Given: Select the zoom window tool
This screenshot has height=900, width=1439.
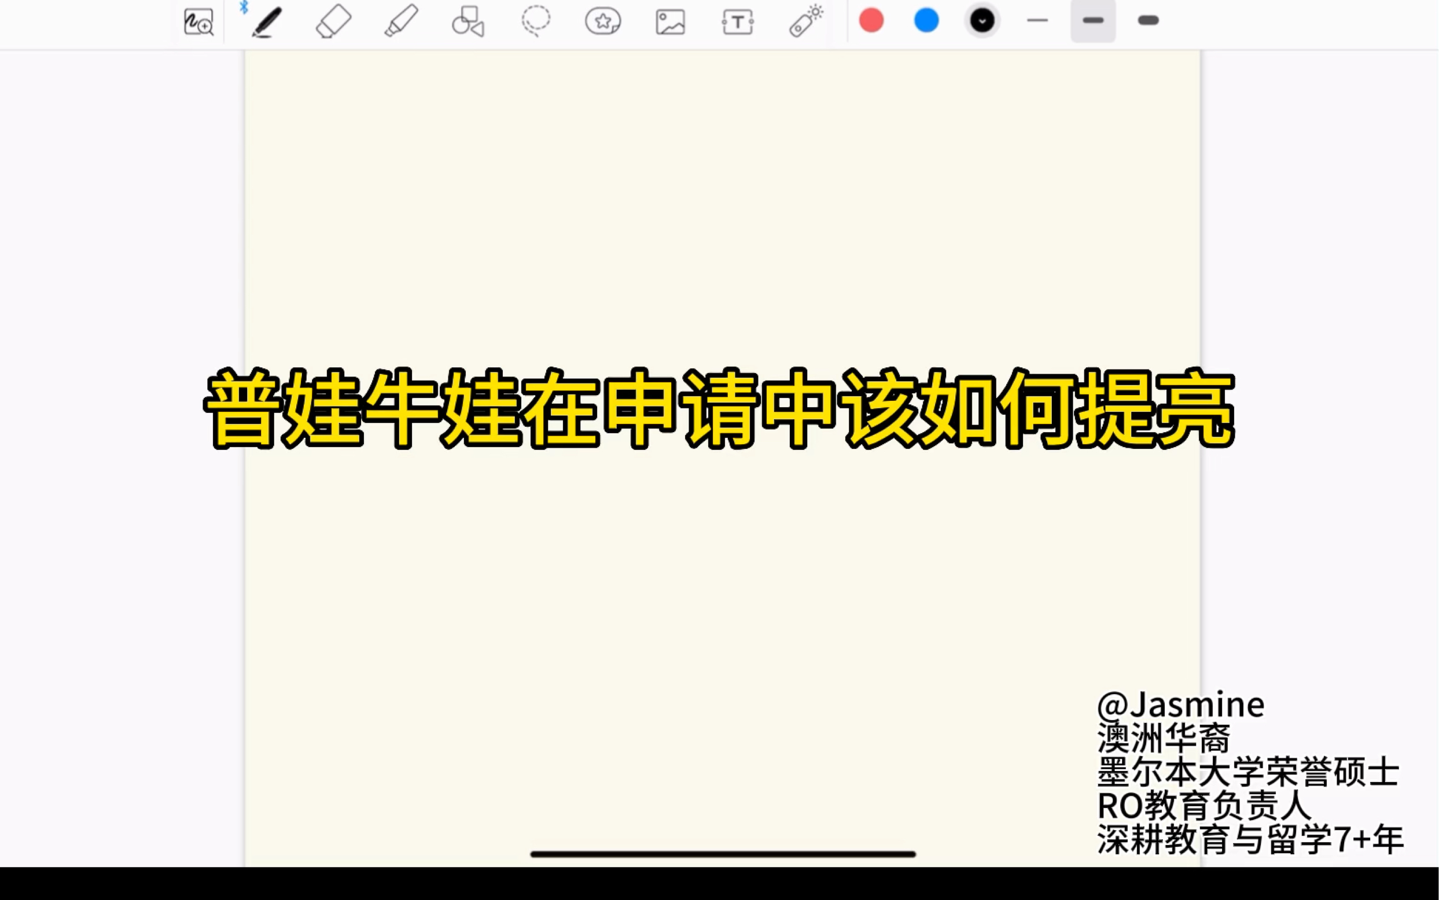Looking at the screenshot, I should [x=198, y=22].
